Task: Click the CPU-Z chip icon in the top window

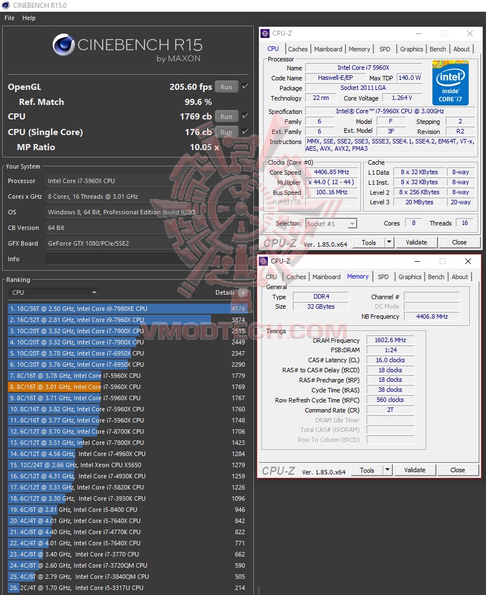Action: (265, 33)
